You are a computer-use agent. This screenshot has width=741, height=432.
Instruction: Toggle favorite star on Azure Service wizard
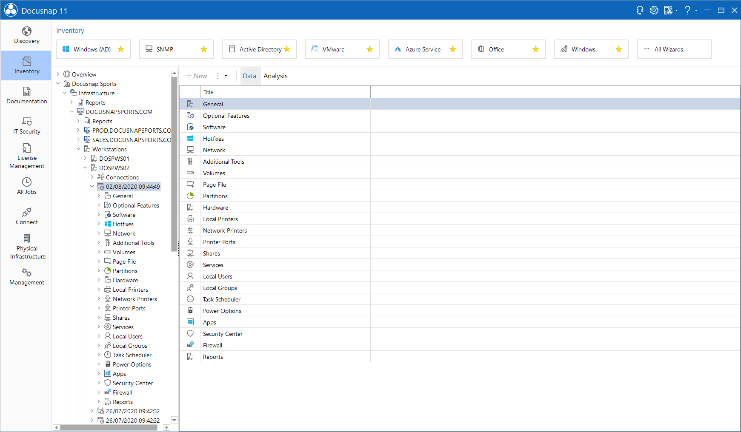[x=453, y=49]
